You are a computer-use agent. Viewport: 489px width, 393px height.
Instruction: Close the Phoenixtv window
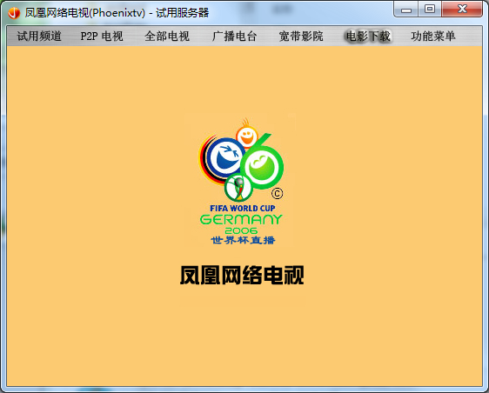click(462, 10)
